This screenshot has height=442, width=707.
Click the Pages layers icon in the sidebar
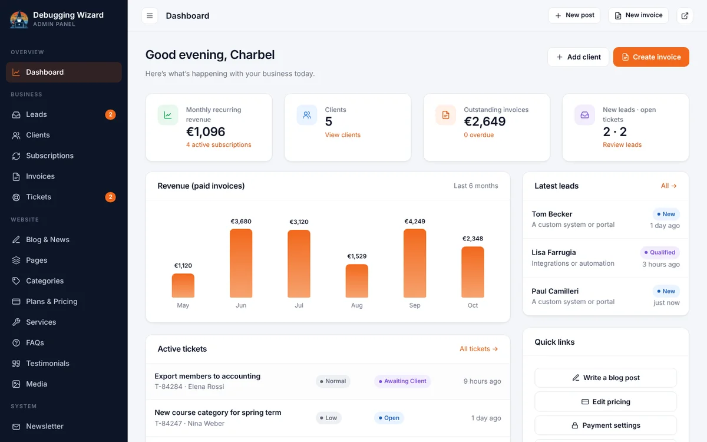pyautogui.click(x=16, y=260)
